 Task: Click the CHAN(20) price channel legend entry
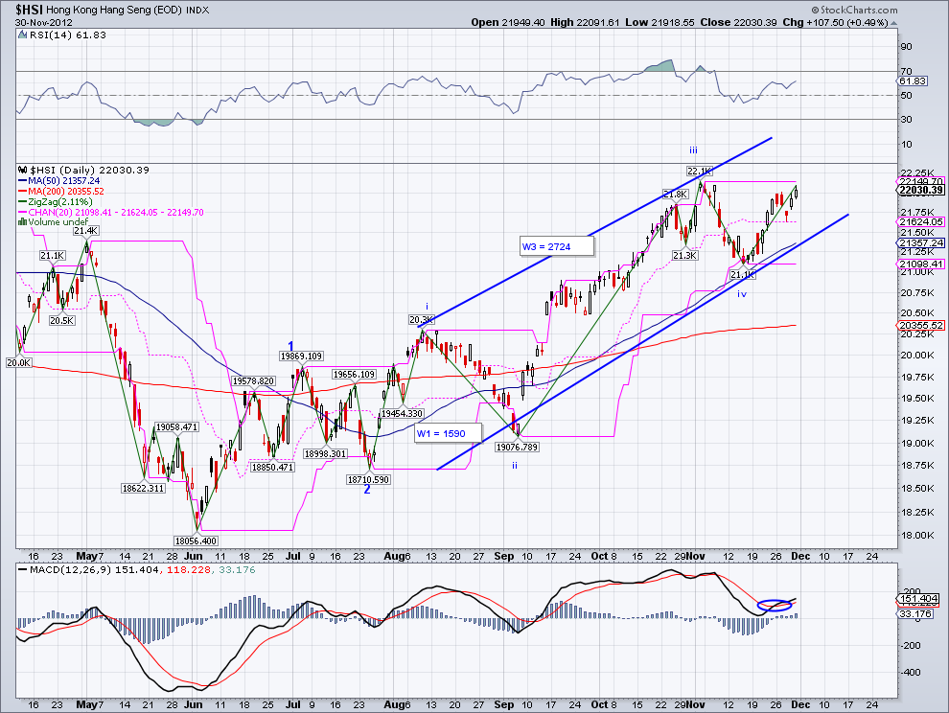(111, 212)
